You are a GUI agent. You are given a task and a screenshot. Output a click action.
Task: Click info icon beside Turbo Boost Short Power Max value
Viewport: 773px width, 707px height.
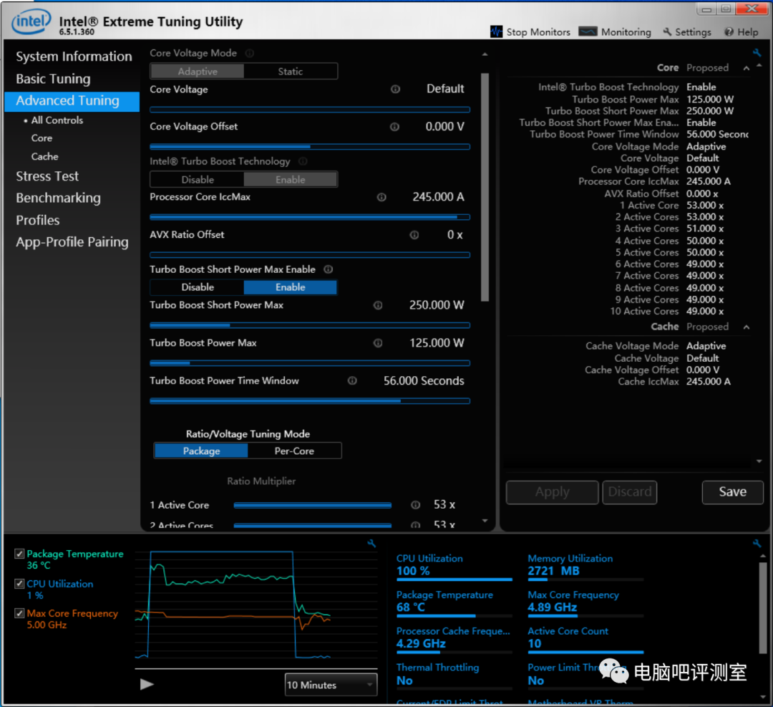point(378,305)
